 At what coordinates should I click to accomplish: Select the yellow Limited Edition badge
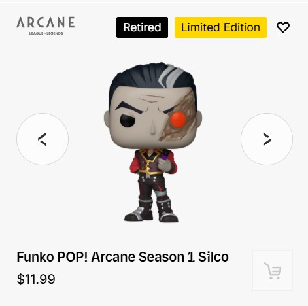tap(220, 27)
